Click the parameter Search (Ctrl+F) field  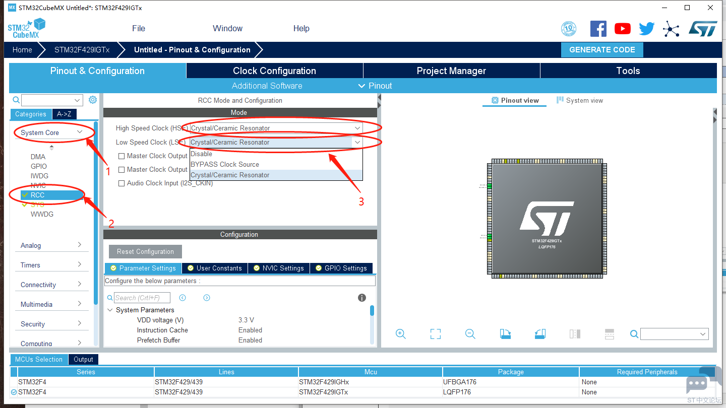coord(142,298)
